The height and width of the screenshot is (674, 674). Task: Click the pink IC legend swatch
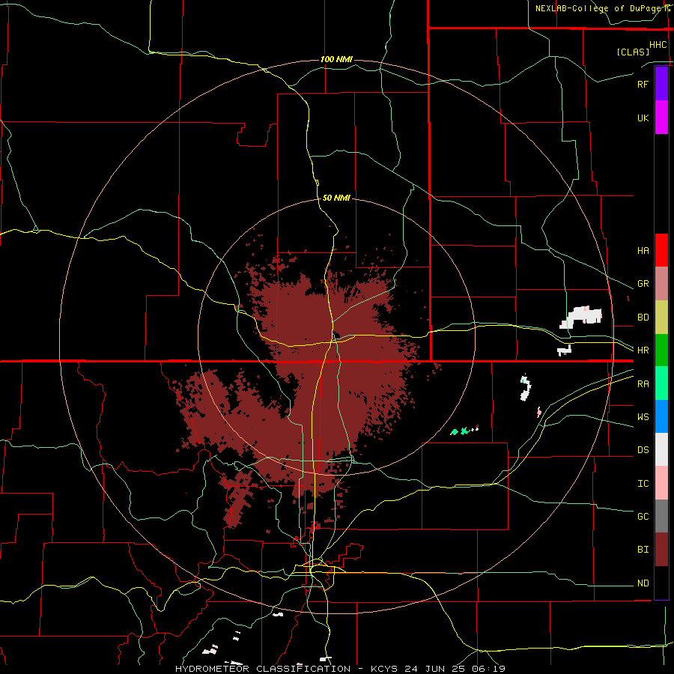(661, 483)
